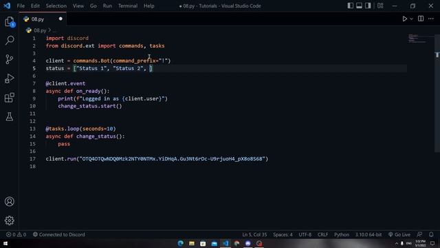Change encoding via UTF-8 indicator
Viewport: 440px width, 248px height.
(305, 234)
